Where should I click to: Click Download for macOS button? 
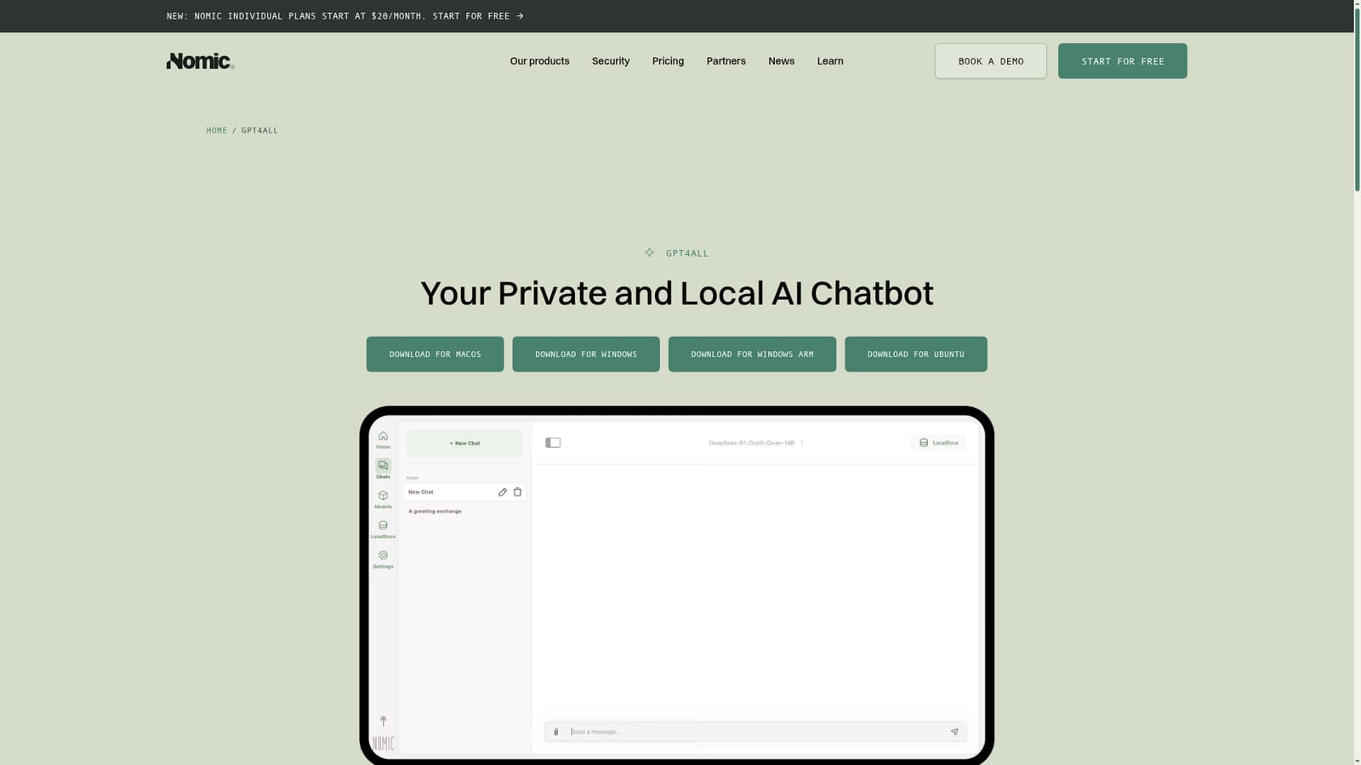point(435,354)
